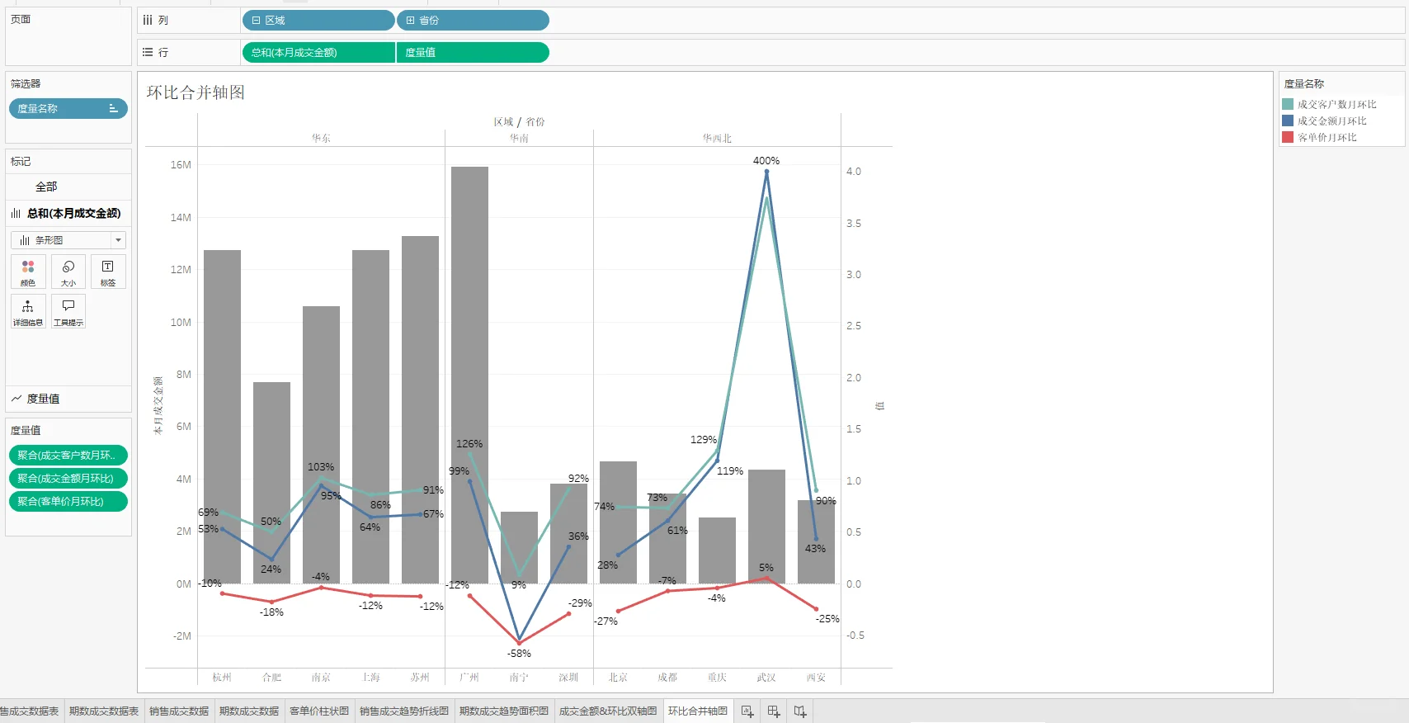Open the Tooltip marks card
This screenshot has width=1409, height=723.
(x=68, y=311)
